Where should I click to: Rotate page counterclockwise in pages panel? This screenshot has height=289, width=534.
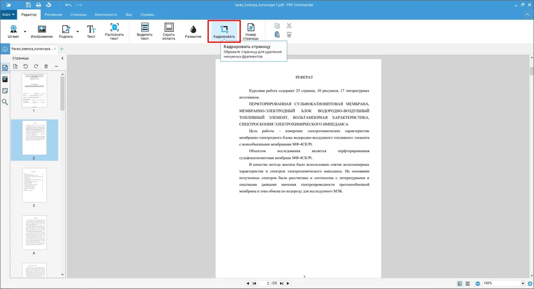26,66
